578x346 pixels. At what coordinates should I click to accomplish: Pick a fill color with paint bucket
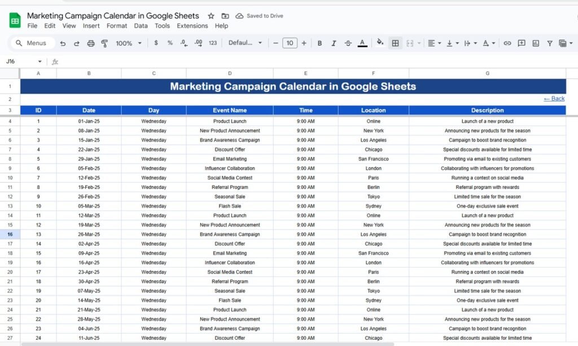(380, 43)
